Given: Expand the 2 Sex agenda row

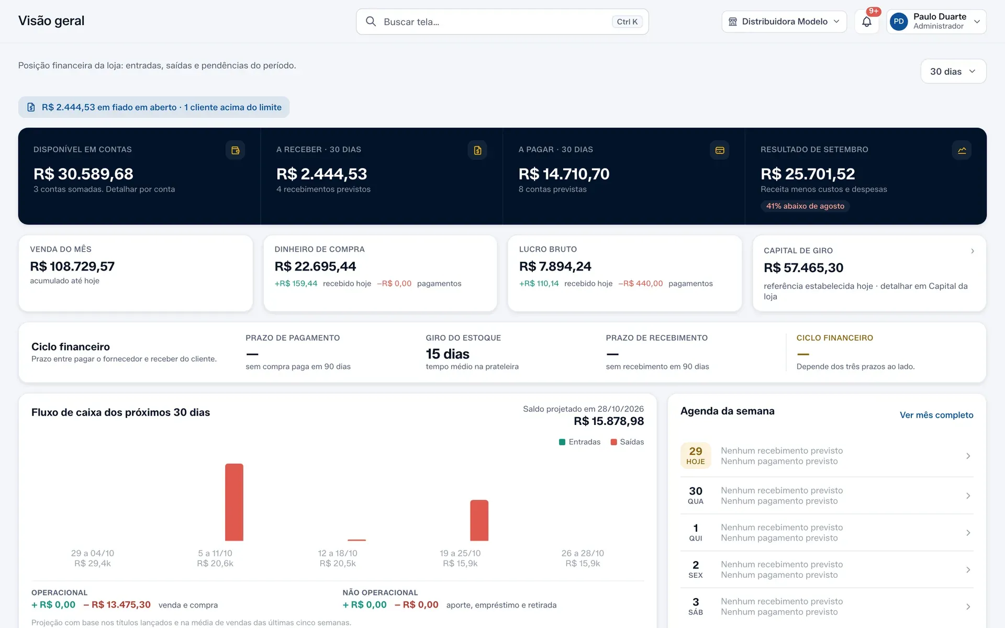Looking at the screenshot, I should click(827, 569).
